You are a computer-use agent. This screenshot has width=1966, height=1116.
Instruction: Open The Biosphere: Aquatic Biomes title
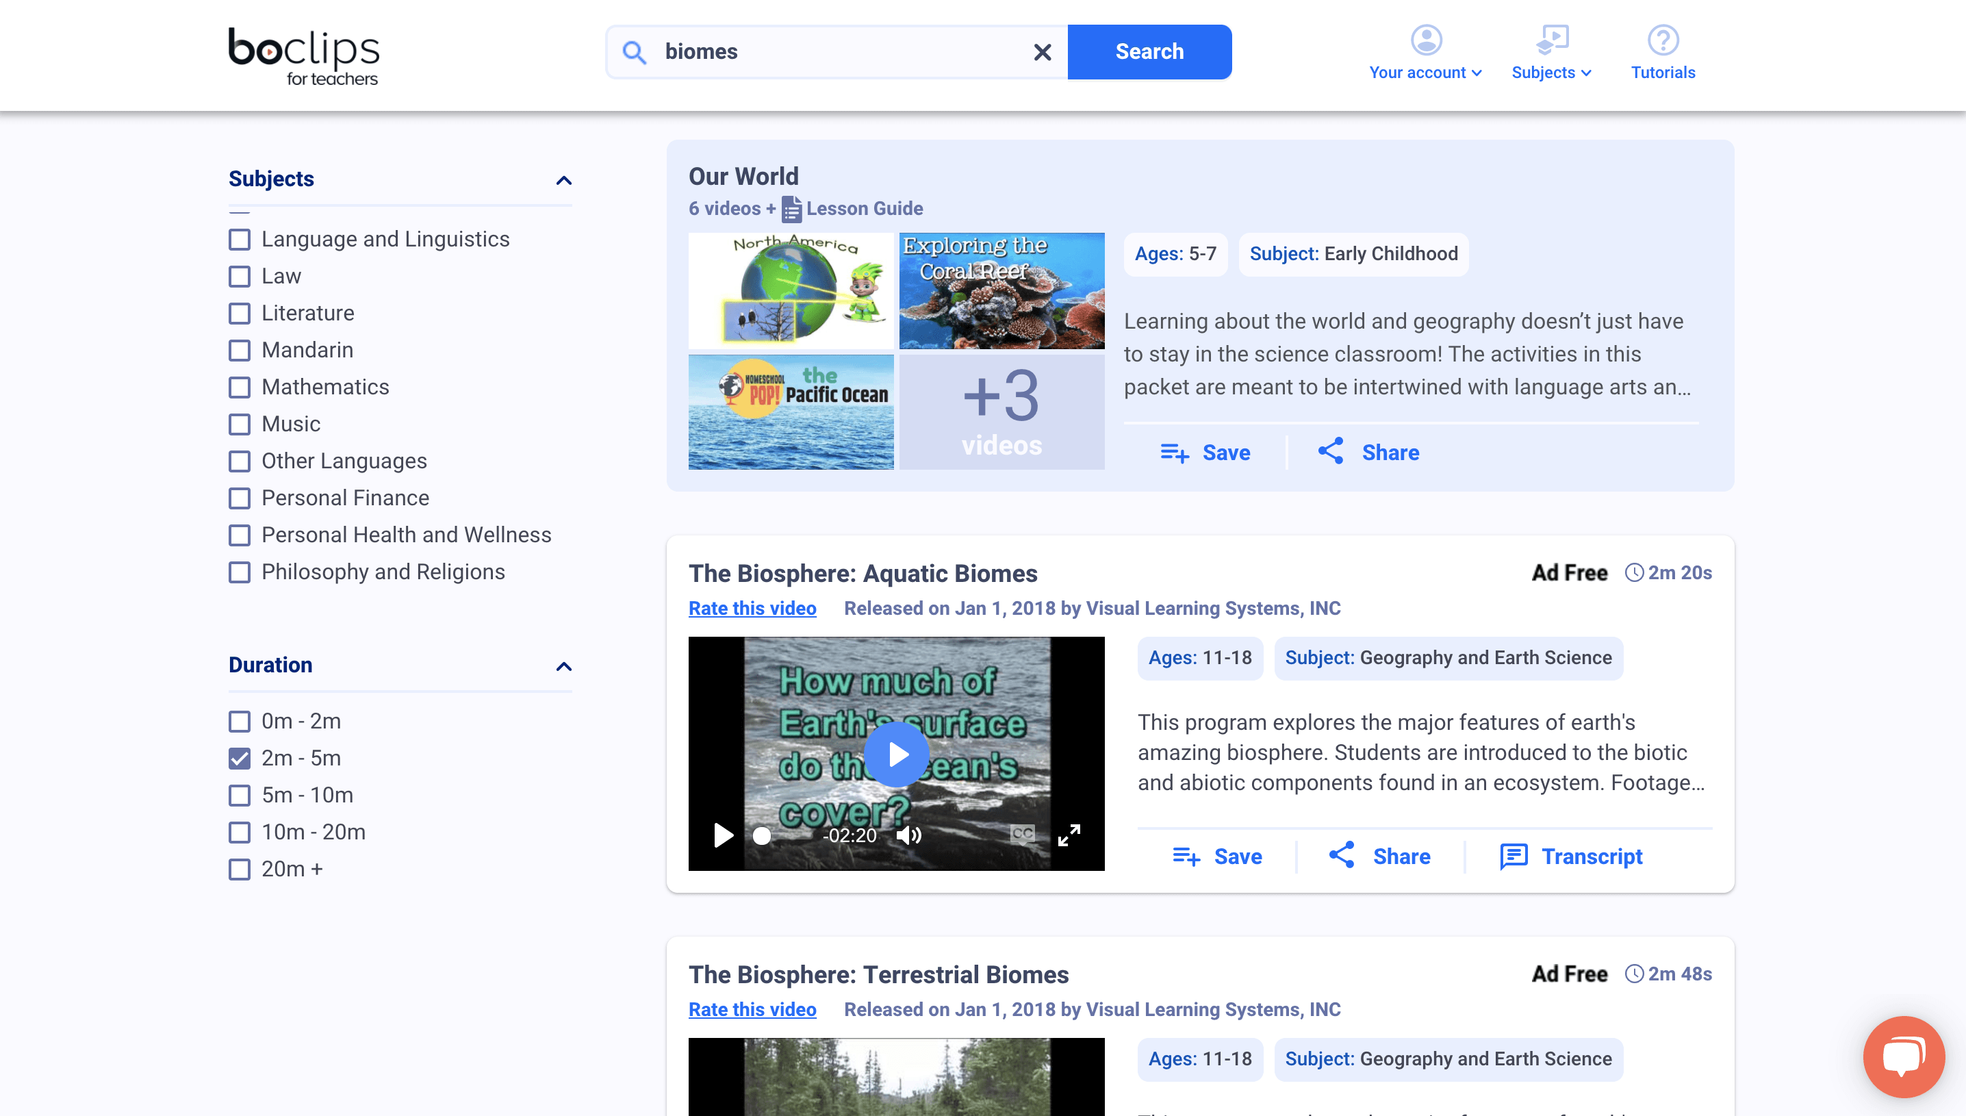pos(863,573)
